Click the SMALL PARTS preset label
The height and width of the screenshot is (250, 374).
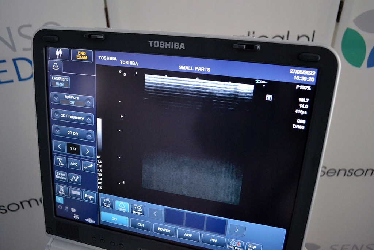click(195, 69)
